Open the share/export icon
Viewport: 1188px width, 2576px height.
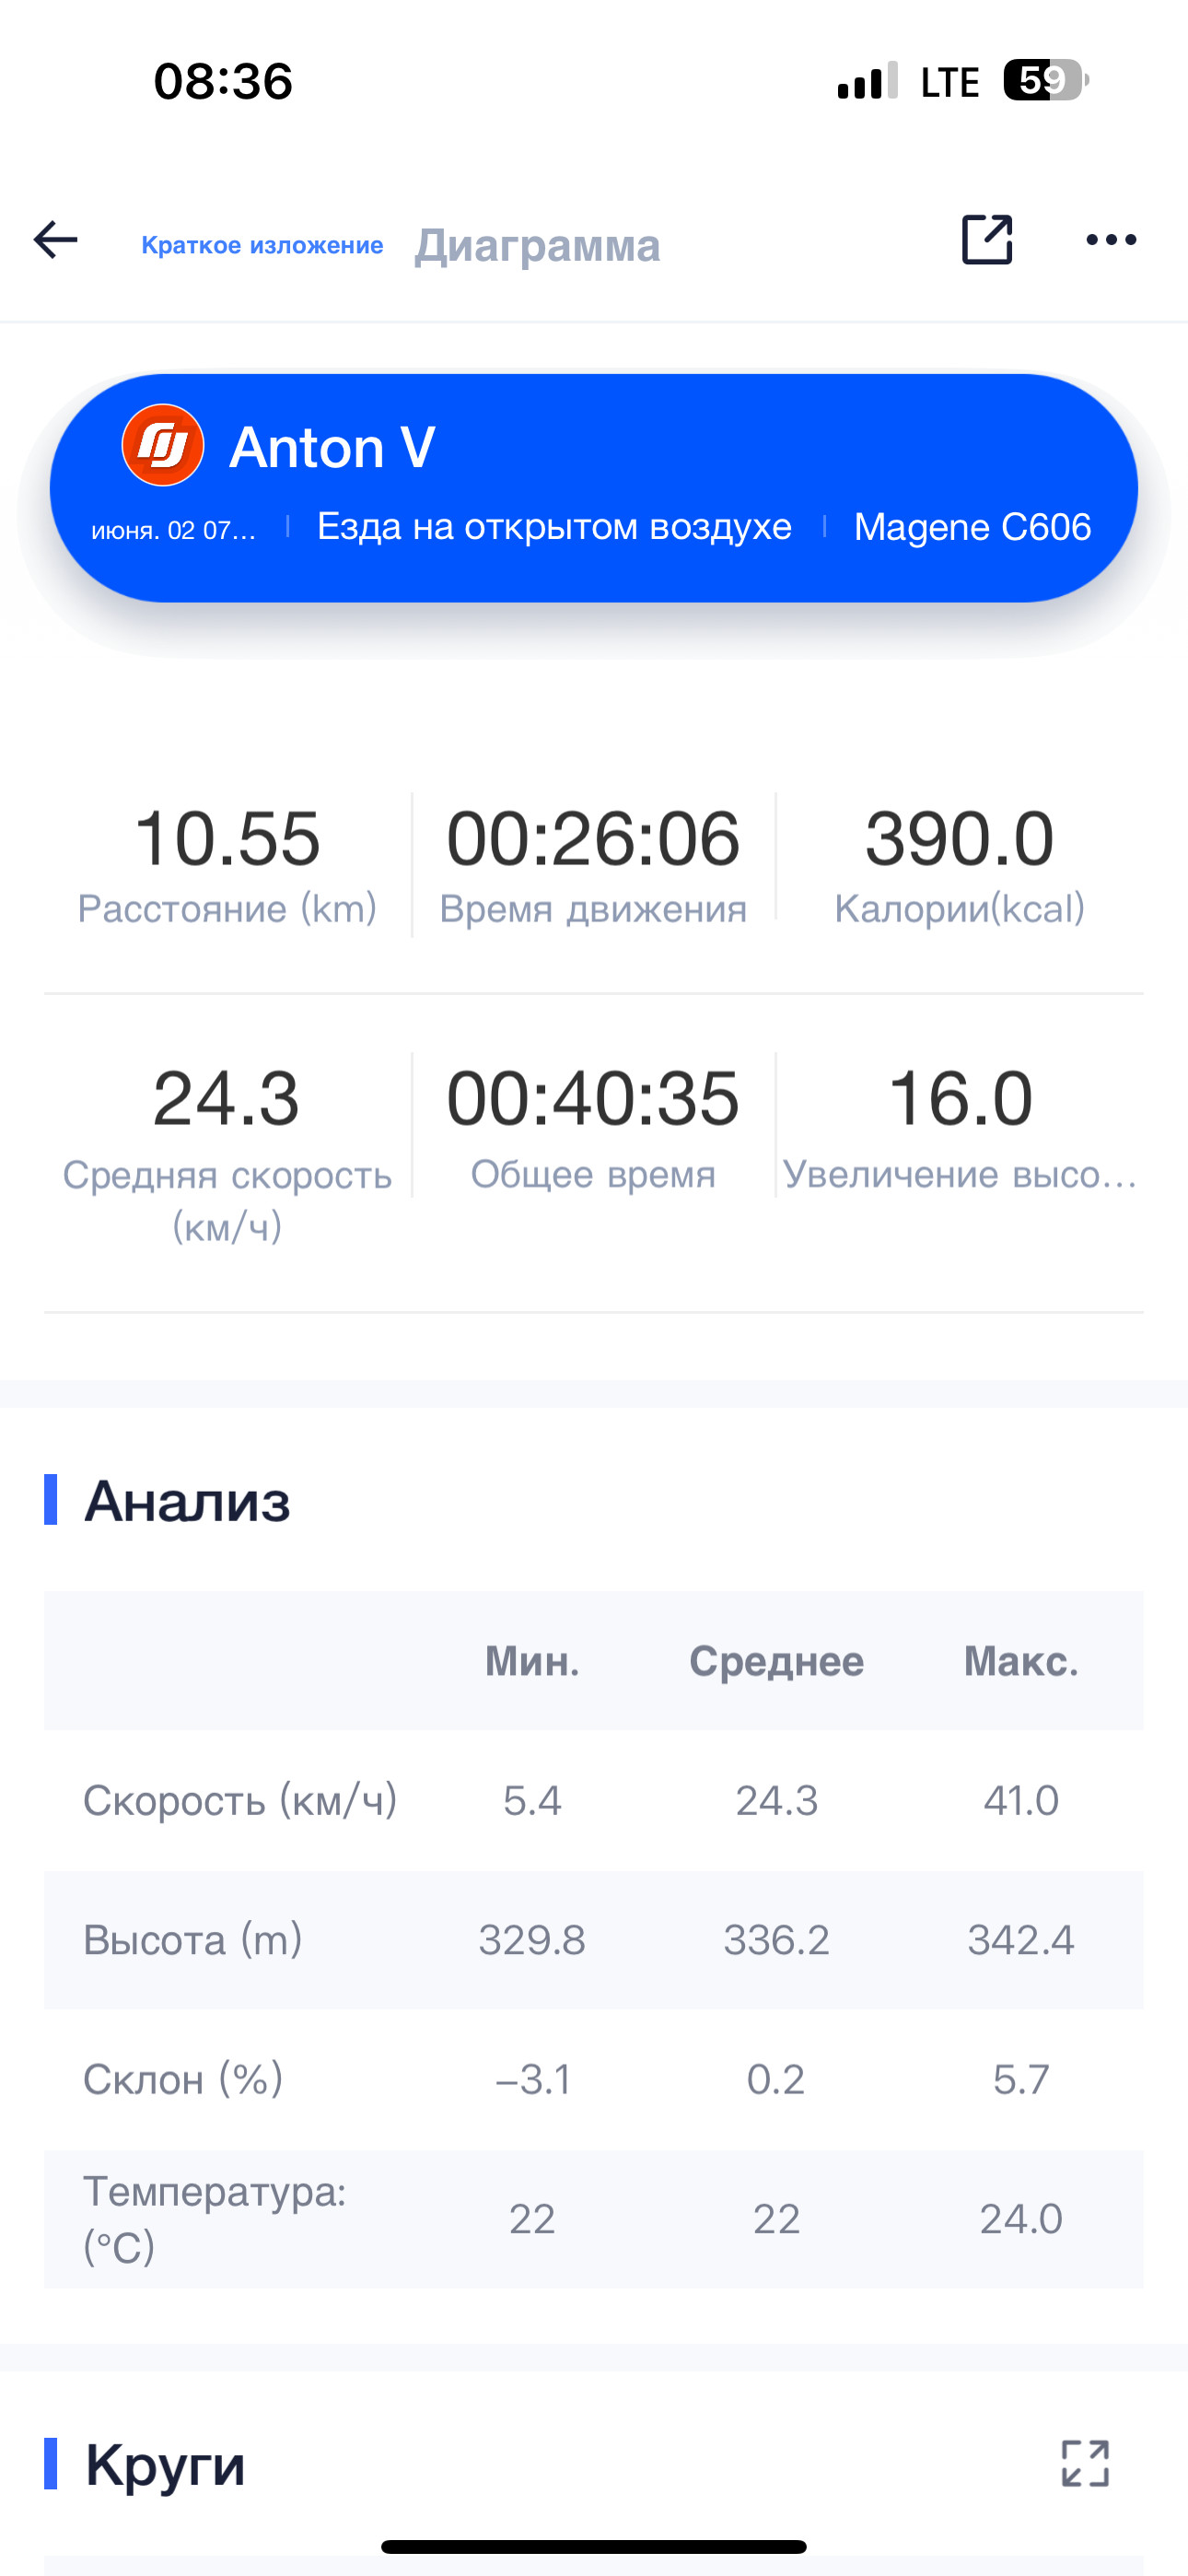click(x=987, y=239)
